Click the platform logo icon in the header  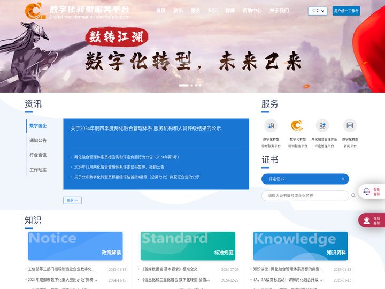[35, 11]
